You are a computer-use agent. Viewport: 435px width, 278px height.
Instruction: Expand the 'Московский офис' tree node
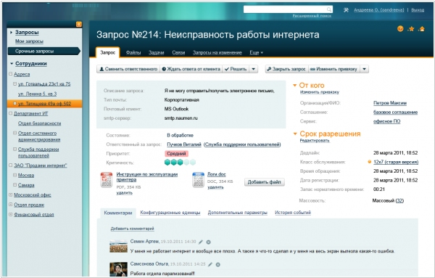point(11,195)
